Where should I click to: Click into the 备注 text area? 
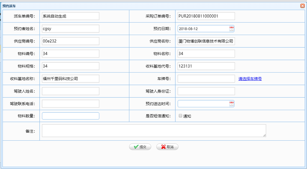click(x=154, y=130)
